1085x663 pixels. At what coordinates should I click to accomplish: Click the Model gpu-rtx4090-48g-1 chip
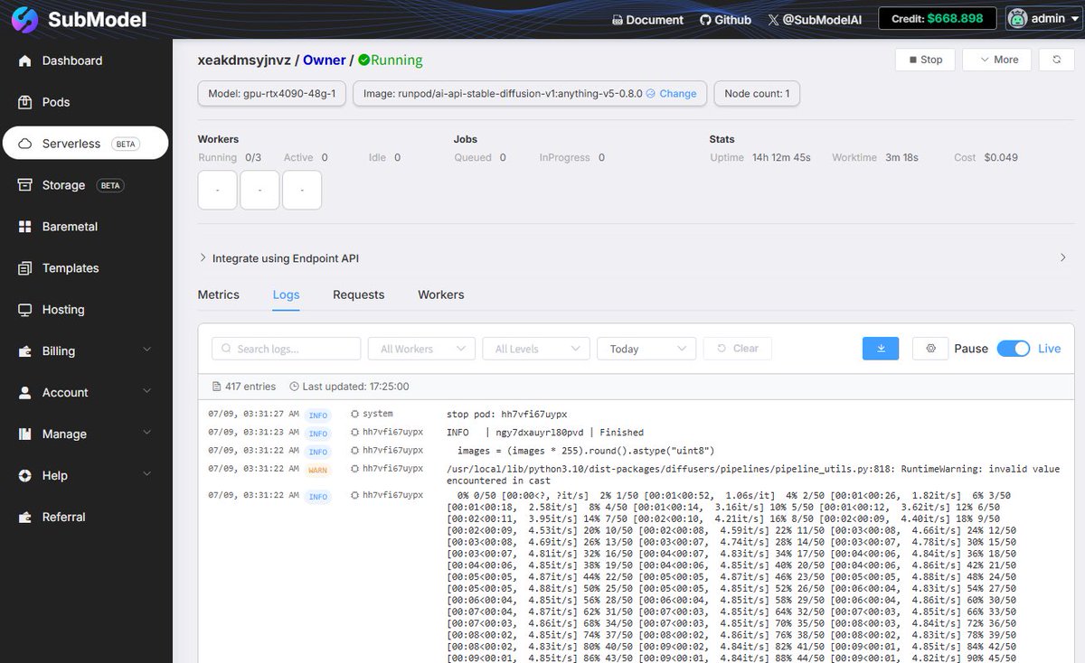click(x=271, y=93)
